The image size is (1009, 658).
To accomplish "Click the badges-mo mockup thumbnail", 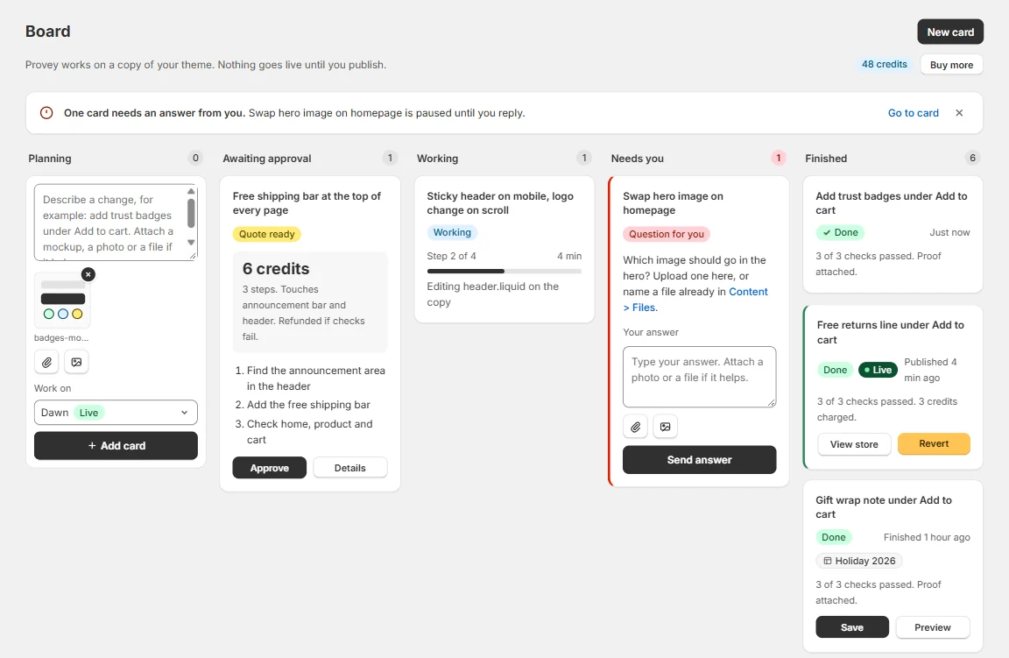I will (x=62, y=301).
